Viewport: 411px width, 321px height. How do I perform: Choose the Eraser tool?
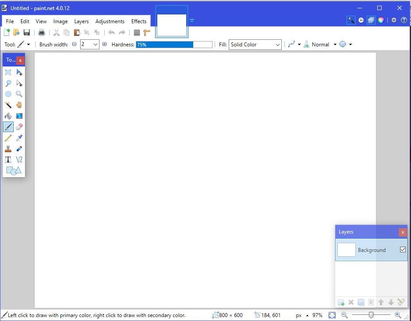pos(19,127)
